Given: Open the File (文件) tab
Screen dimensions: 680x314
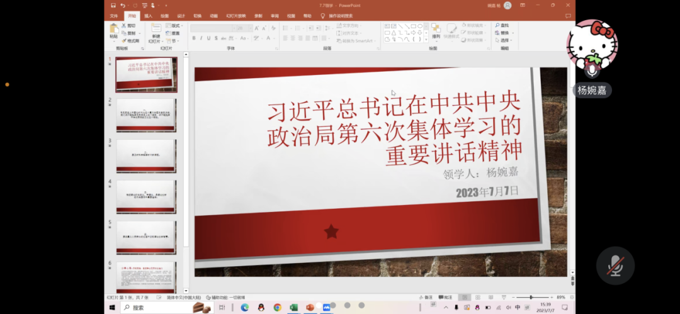Looking at the screenshot, I should click(113, 16).
